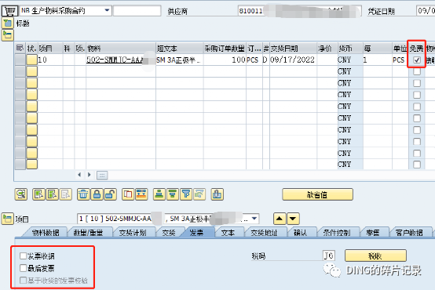Open the 确认 tab
Viewport: 435px width, 290px height.
[x=300, y=233]
